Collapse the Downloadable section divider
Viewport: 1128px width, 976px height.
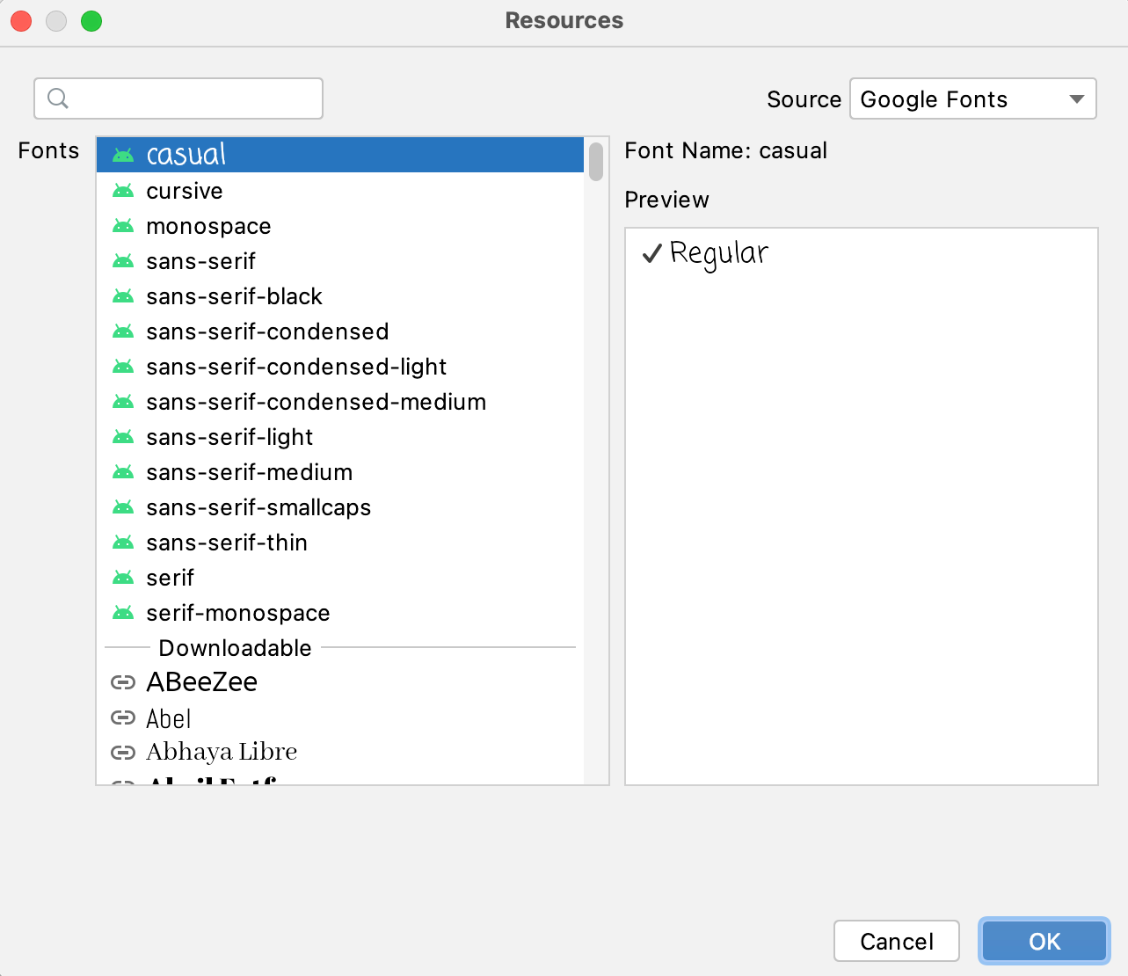(x=234, y=648)
